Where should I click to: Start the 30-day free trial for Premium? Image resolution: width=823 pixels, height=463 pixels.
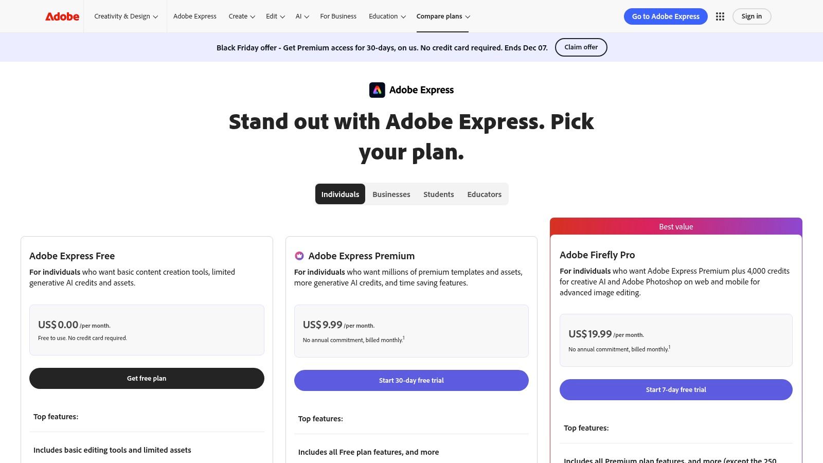[x=411, y=380]
